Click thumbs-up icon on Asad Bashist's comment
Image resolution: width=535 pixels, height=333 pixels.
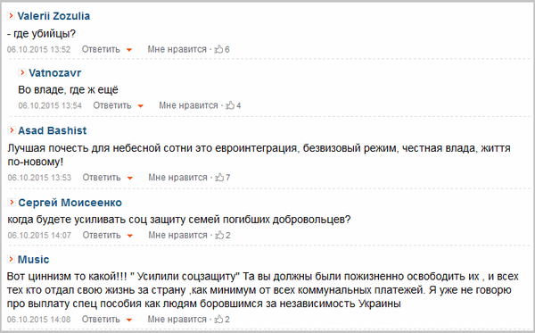219,178
